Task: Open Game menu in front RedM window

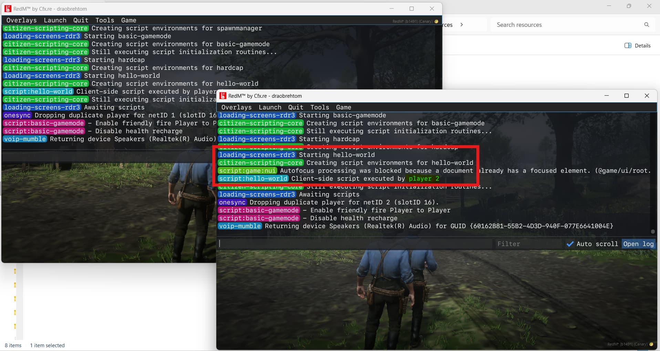Action: click(343, 107)
